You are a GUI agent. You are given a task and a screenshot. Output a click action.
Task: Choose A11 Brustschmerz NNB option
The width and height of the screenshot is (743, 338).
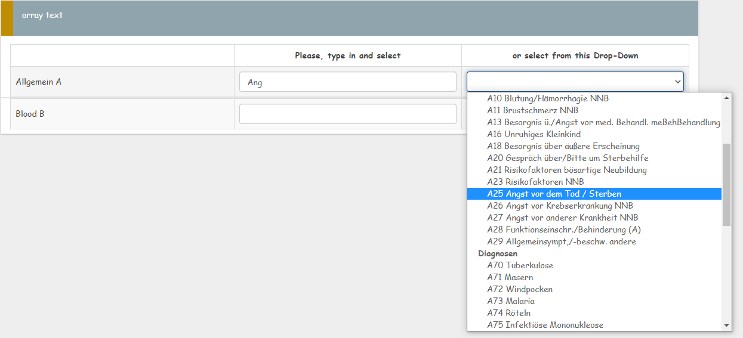(532, 110)
